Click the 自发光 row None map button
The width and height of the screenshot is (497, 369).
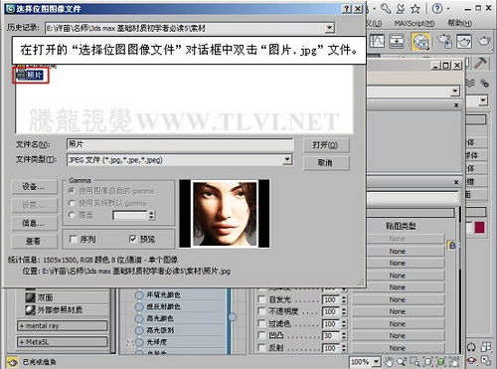(398, 299)
